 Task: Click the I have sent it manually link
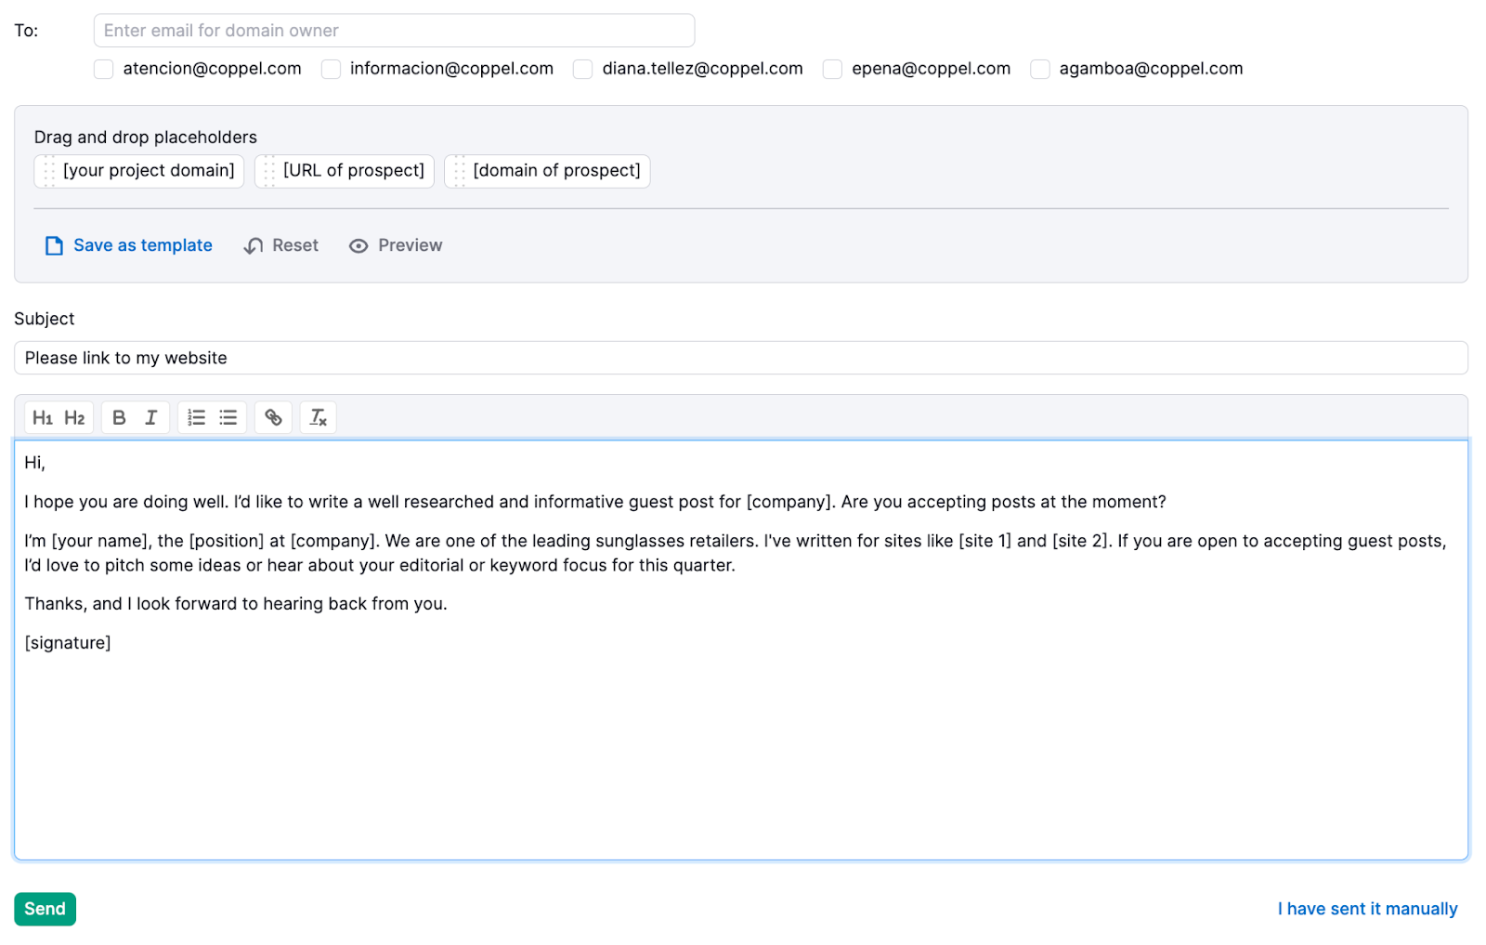1367,909
